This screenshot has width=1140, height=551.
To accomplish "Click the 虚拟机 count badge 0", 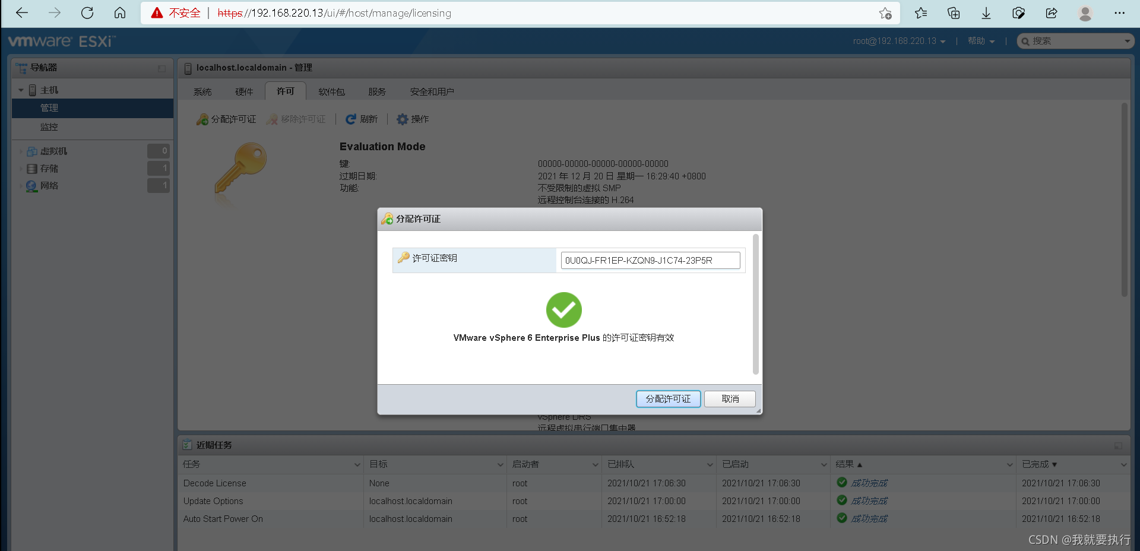I will pyautogui.click(x=159, y=151).
